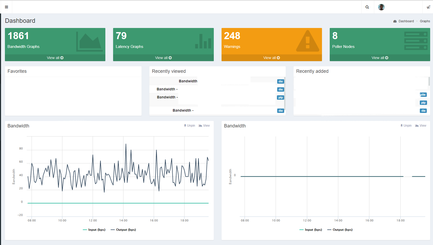Image resolution: width=433 pixels, height=245 pixels.
Task: Click the bottom dia tag in Recently viewed
Action: click(x=281, y=111)
